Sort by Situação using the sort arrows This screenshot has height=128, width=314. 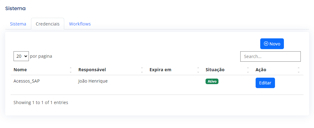[248, 70]
